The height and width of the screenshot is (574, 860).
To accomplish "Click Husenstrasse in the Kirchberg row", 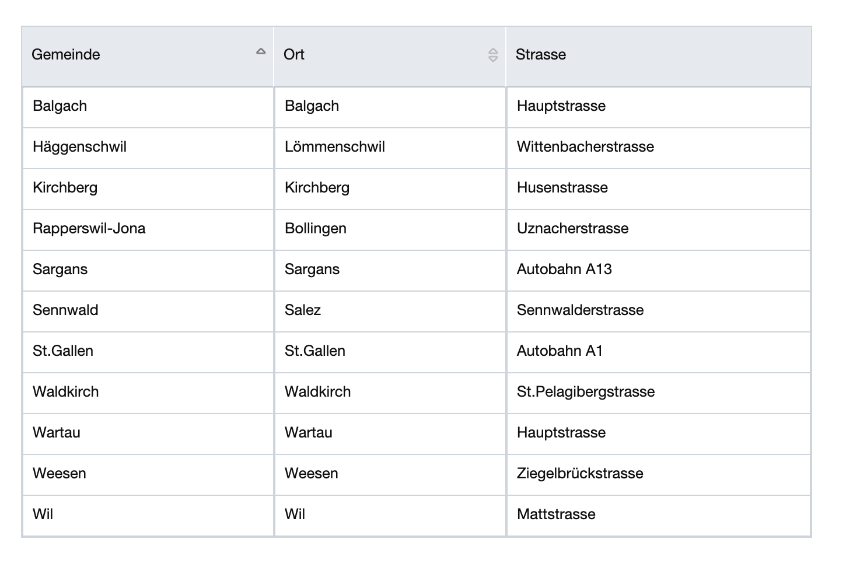I will pyautogui.click(x=562, y=188).
